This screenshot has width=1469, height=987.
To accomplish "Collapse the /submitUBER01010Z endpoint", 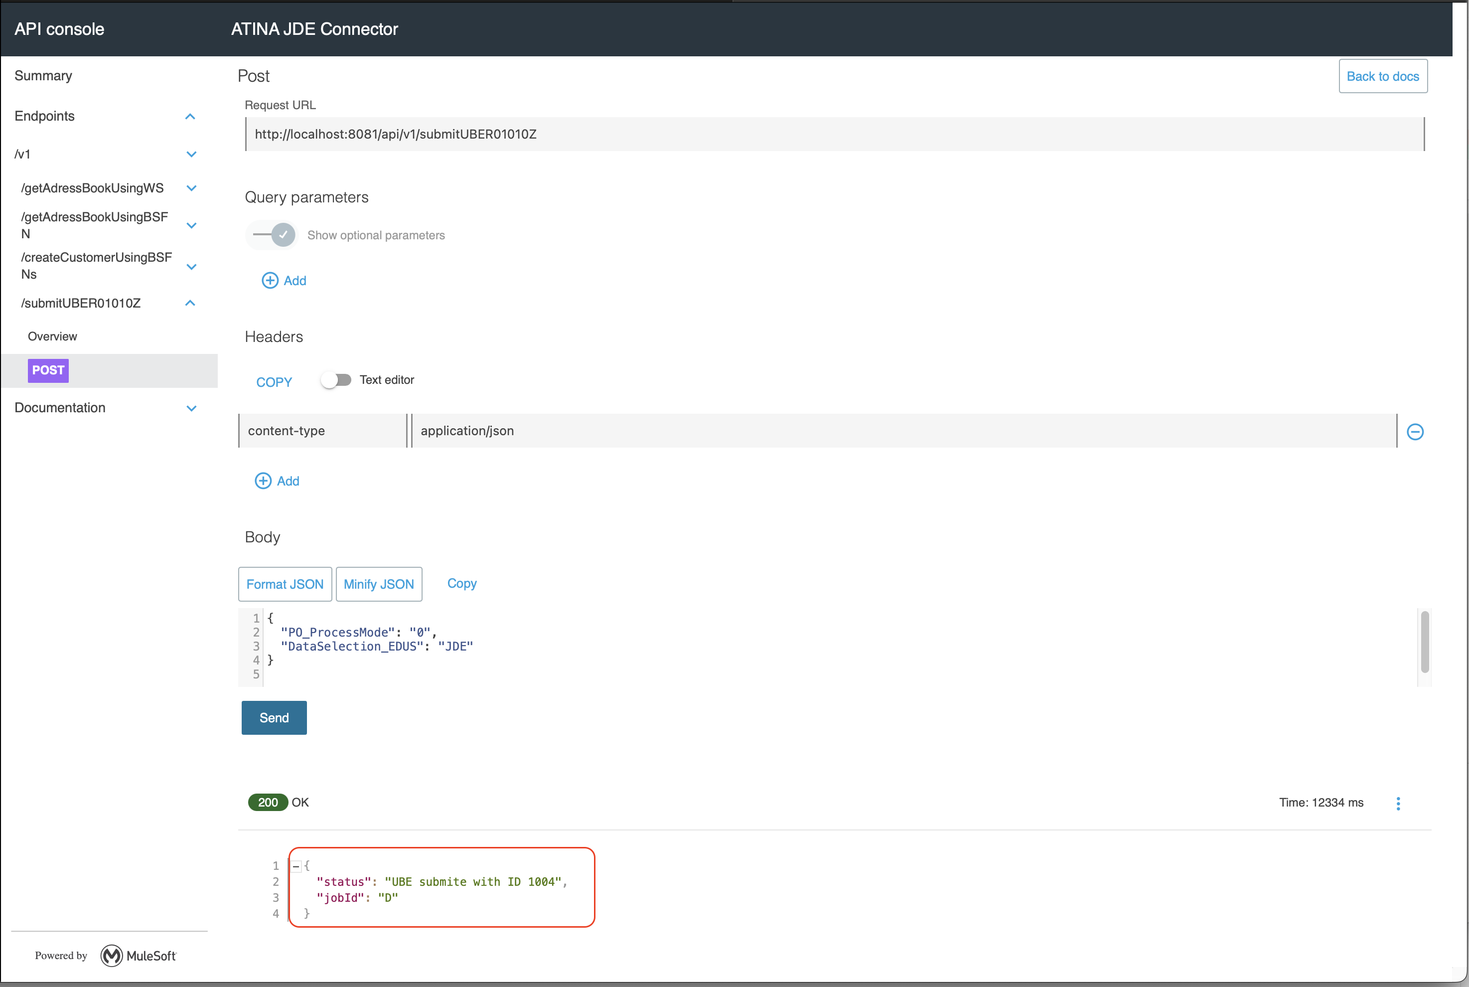I will pyautogui.click(x=190, y=304).
